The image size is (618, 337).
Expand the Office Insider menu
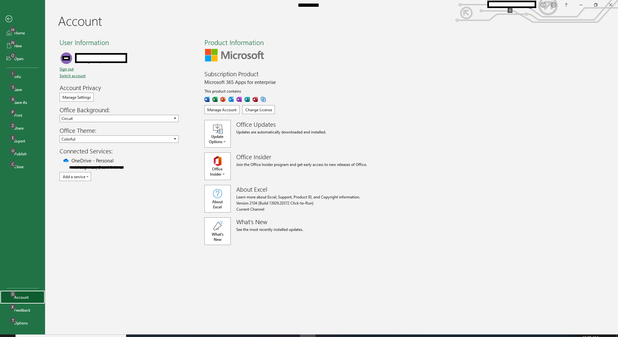click(218, 166)
